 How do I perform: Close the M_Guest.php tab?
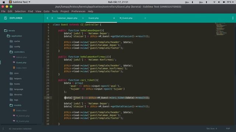pyautogui.click(x=145, y=18)
